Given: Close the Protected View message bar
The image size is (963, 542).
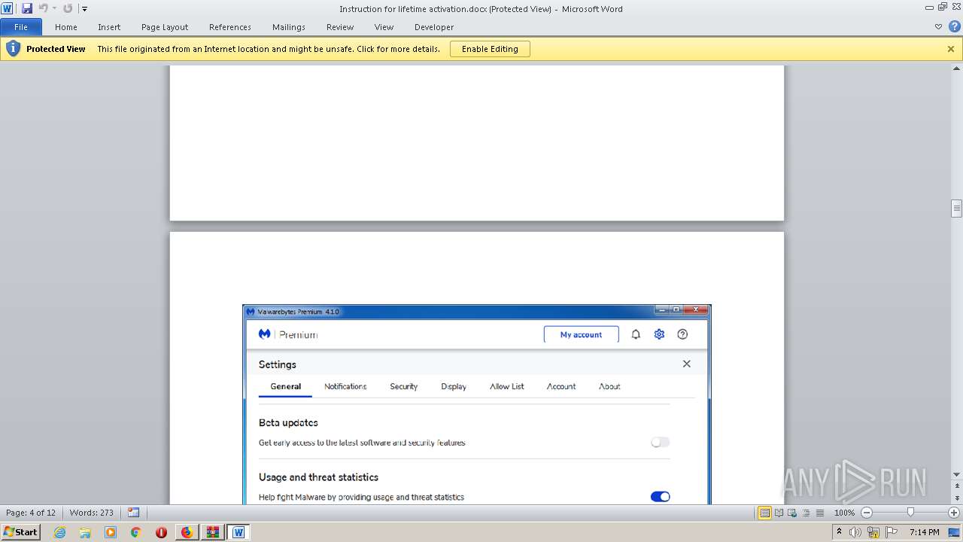Looking at the screenshot, I should click(x=951, y=49).
